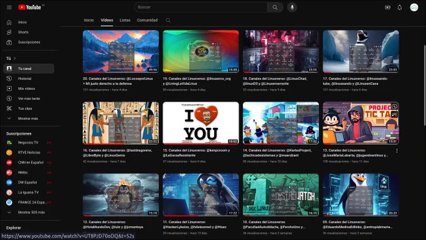Open Suscripciones in the sidebar
Screen dimensions: 426x240
click(29, 42)
